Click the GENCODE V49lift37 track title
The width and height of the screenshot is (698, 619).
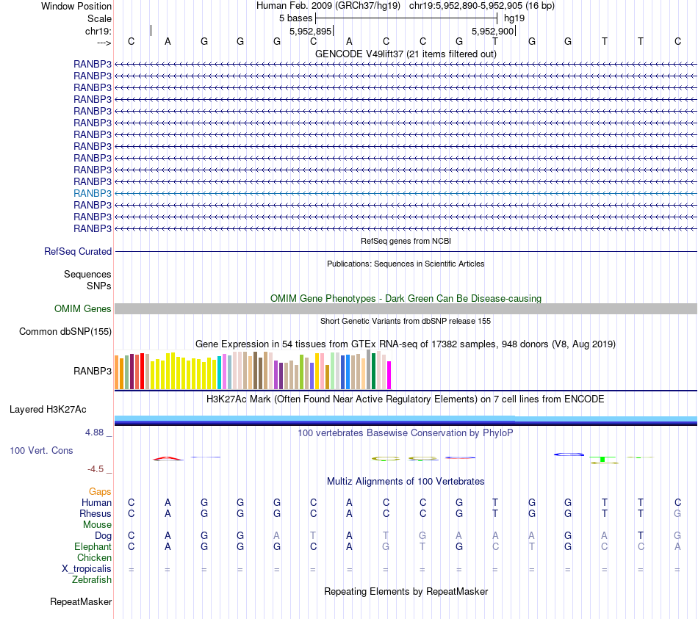[406, 54]
